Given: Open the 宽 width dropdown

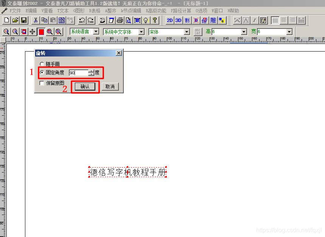Looking at the screenshot, I should pos(289,32).
